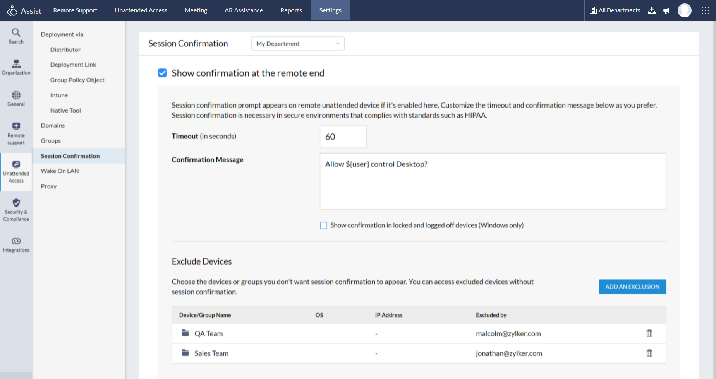Open the All Departments selector
Image resolution: width=716 pixels, height=379 pixels.
click(x=615, y=10)
